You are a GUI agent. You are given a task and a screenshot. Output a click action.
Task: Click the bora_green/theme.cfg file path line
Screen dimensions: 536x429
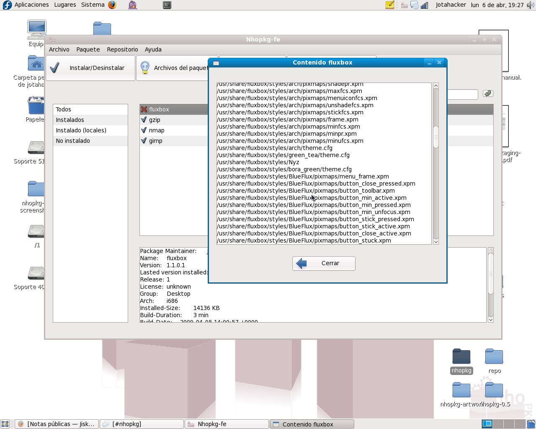[284, 169]
